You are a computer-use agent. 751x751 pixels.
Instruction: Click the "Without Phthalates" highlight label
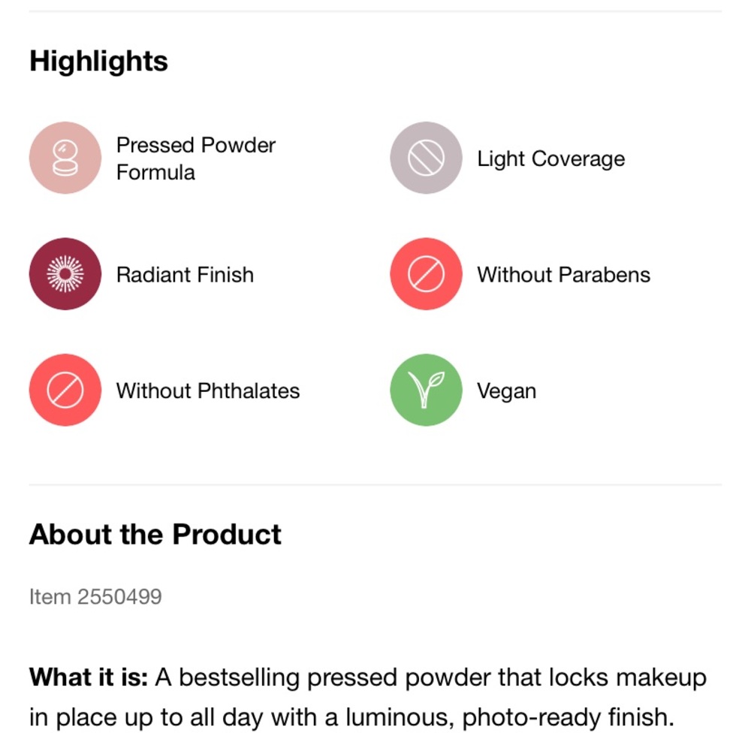coord(207,391)
